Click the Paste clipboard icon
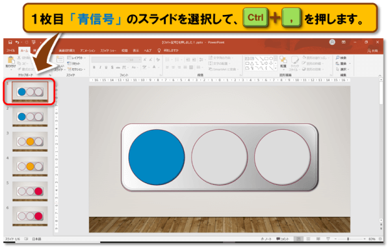The width and height of the screenshot is (390, 250). (10, 60)
